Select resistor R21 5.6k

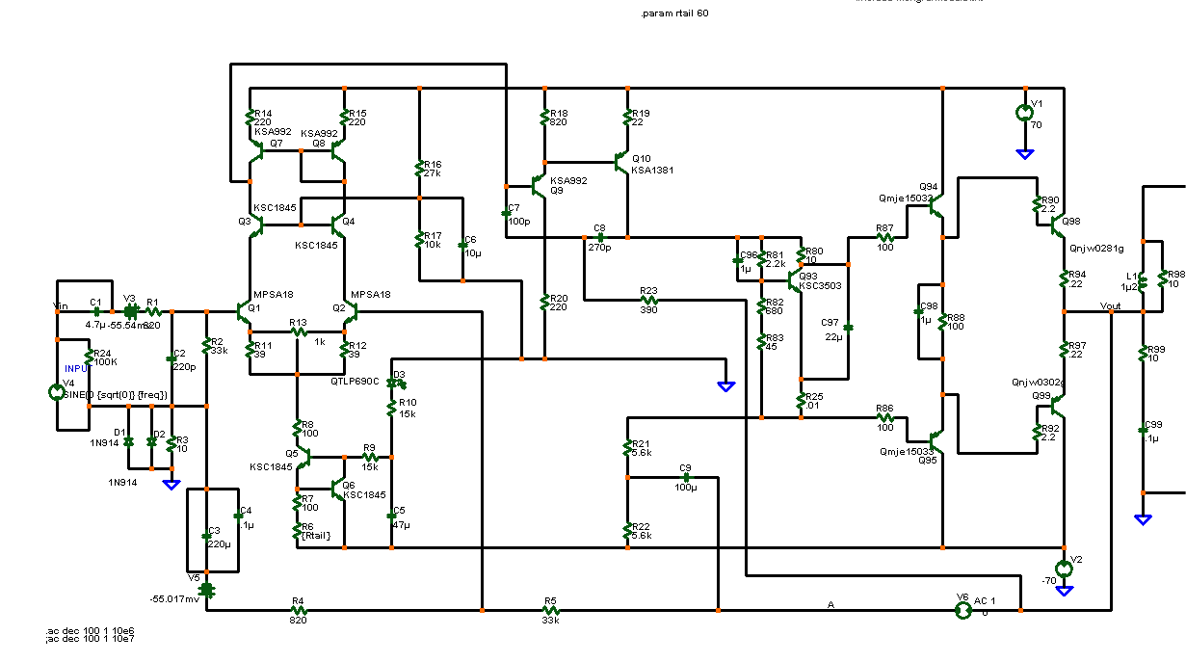click(627, 446)
